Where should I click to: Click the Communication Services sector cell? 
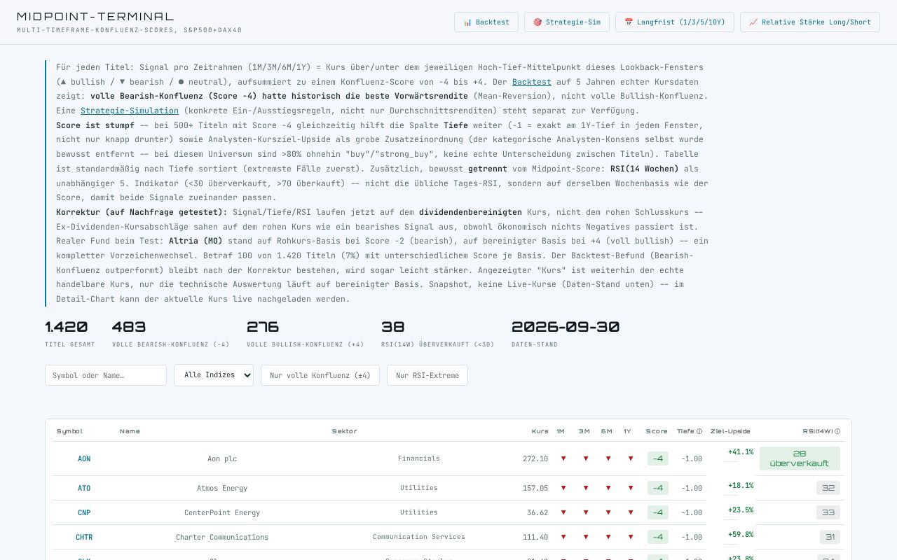pyautogui.click(x=419, y=537)
